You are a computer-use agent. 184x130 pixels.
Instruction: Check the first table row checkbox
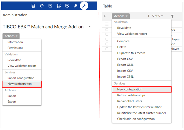(x=107, y=30)
